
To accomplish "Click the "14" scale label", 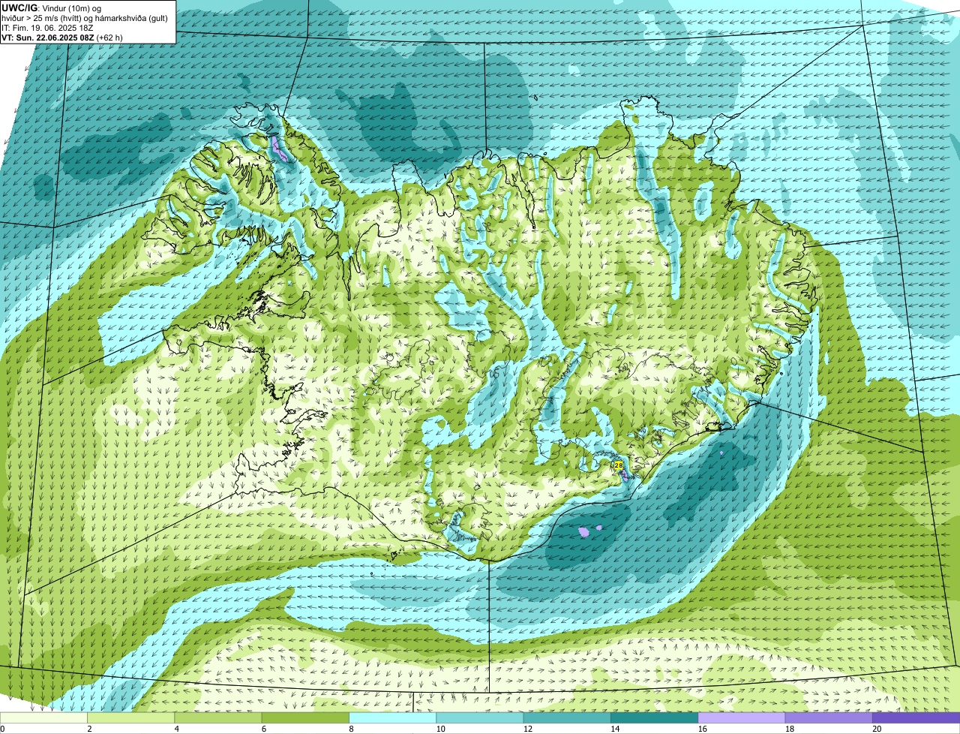I will click(615, 729).
